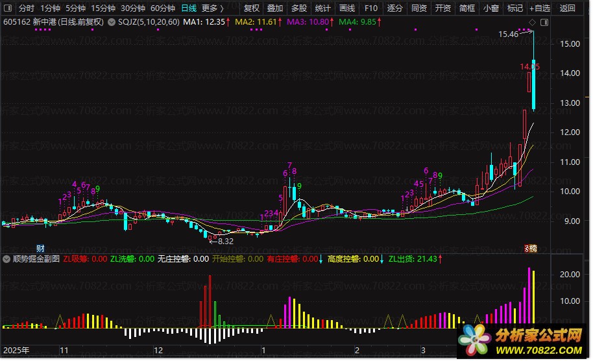Viewport: 593px width, 361px height.
Task: Open the 复权 adjustment menu
Action: point(252,8)
